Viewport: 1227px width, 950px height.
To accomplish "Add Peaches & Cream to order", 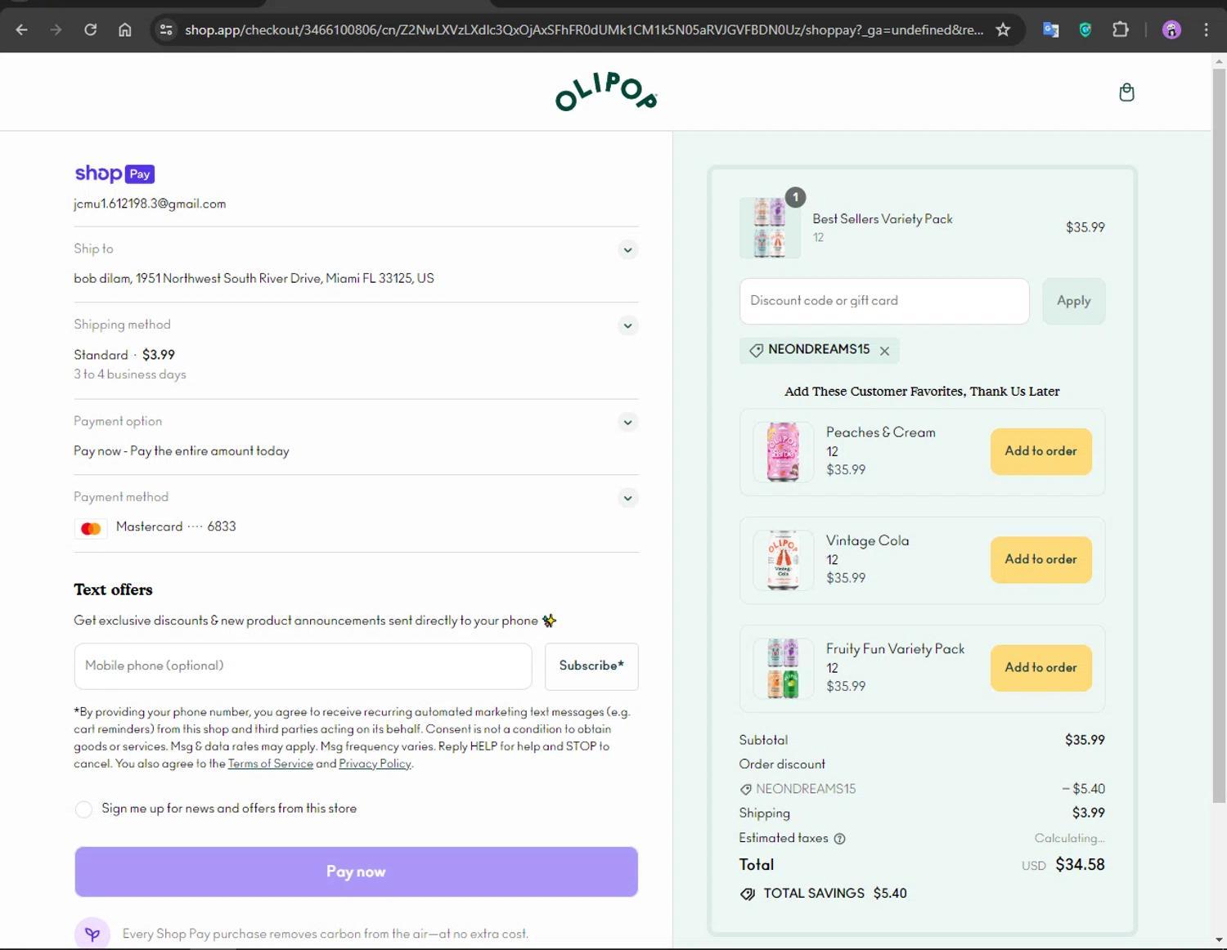I will [1040, 451].
